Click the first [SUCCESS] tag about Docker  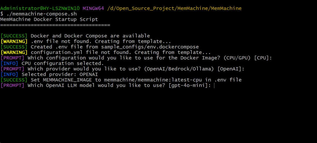pyautogui.click(x=14, y=36)
